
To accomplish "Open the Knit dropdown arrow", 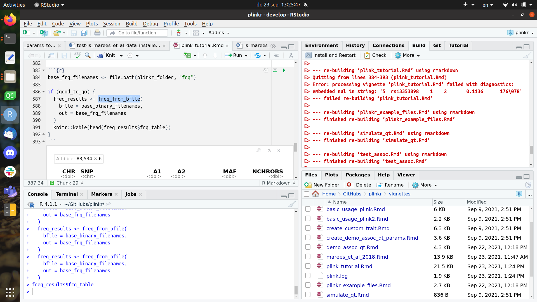I will (x=121, y=55).
